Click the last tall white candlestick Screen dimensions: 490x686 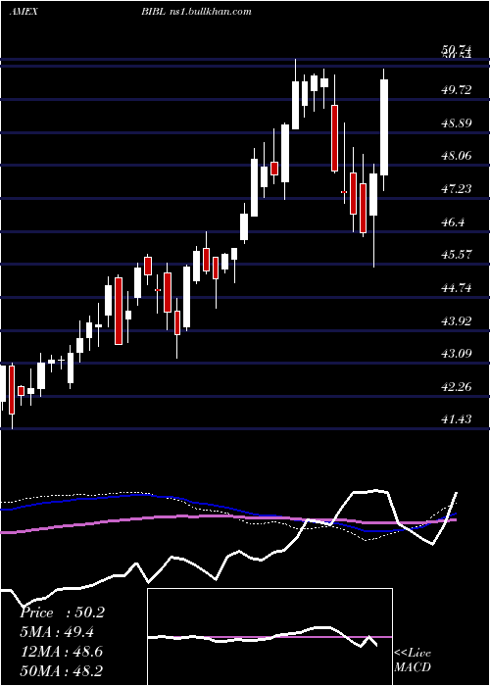point(384,127)
